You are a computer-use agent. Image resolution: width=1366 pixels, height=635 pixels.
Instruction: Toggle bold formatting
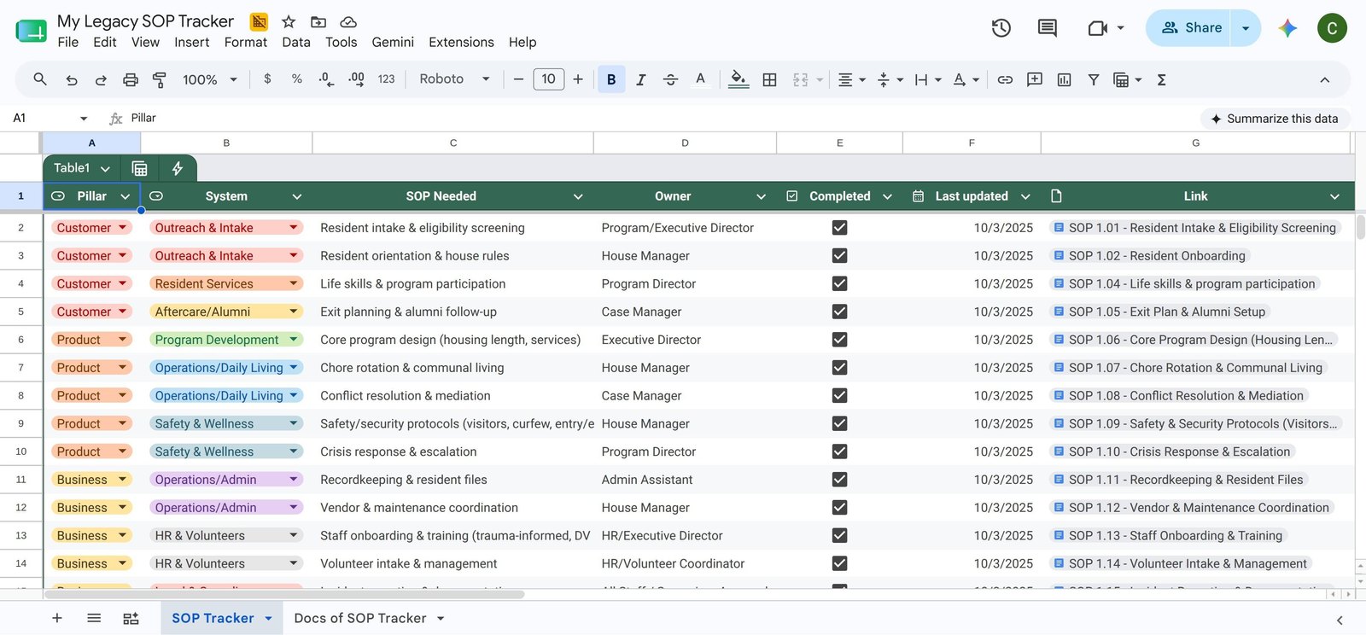pyautogui.click(x=611, y=79)
